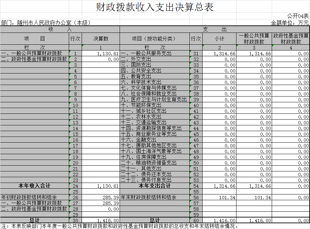Select the 债务付息支出 cell
310x229 pixels.
click(146, 180)
